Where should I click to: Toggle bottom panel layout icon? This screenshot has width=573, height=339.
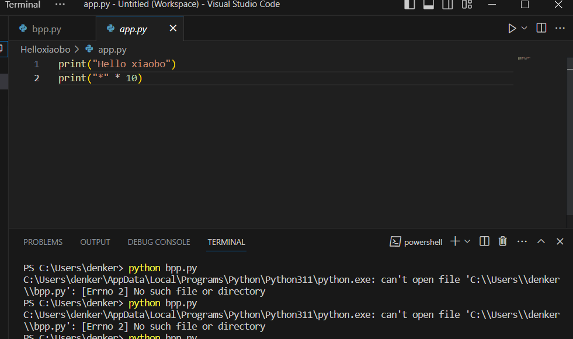pyautogui.click(x=429, y=5)
